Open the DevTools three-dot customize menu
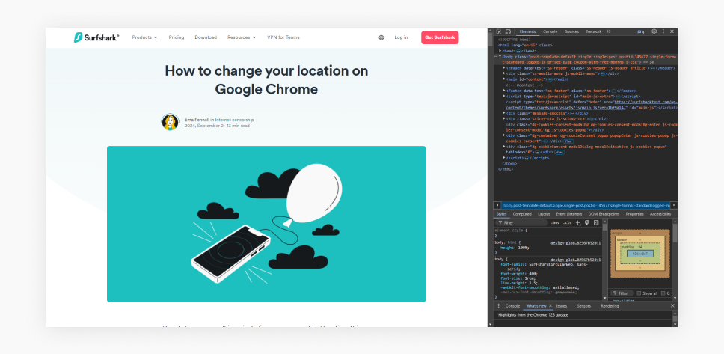The height and width of the screenshot is (354, 724). pos(663,31)
